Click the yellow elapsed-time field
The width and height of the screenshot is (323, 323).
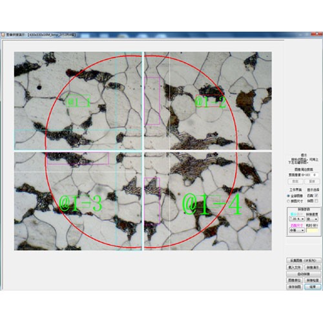(312, 230)
